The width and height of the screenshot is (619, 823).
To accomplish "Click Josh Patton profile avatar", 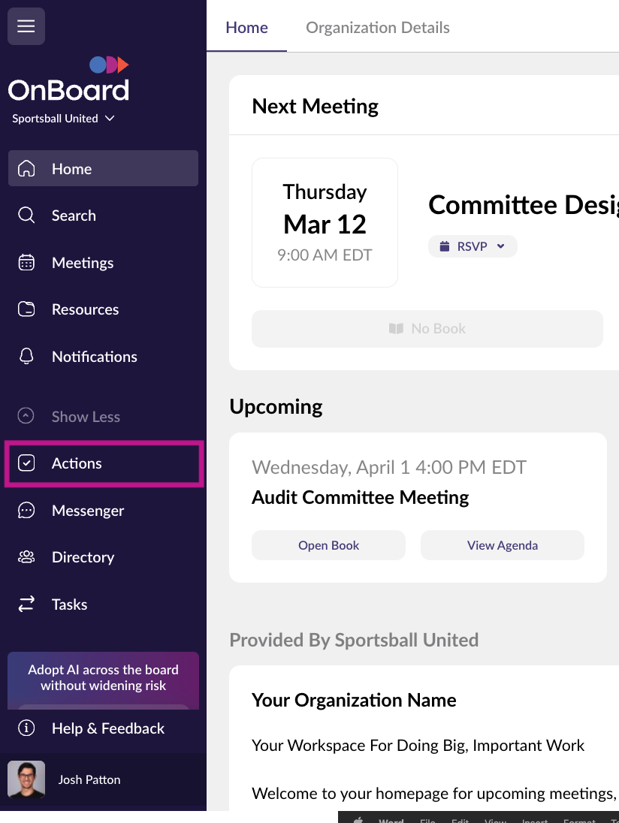I will (26, 779).
